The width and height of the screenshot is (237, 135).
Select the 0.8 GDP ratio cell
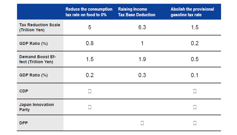pyautogui.click(x=90, y=43)
